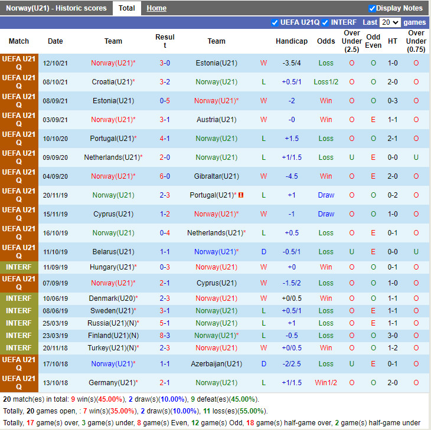Image resolution: width=431 pixels, height=430 pixels.
Task: Click the Gibraltar(U21) team name
Action: coord(216,176)
